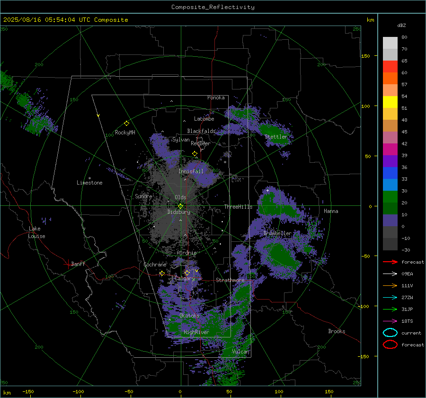Screen dimensions: 426x398
Task: Click the cyan 27ZW arrow icon
Action: click(390, 298)
